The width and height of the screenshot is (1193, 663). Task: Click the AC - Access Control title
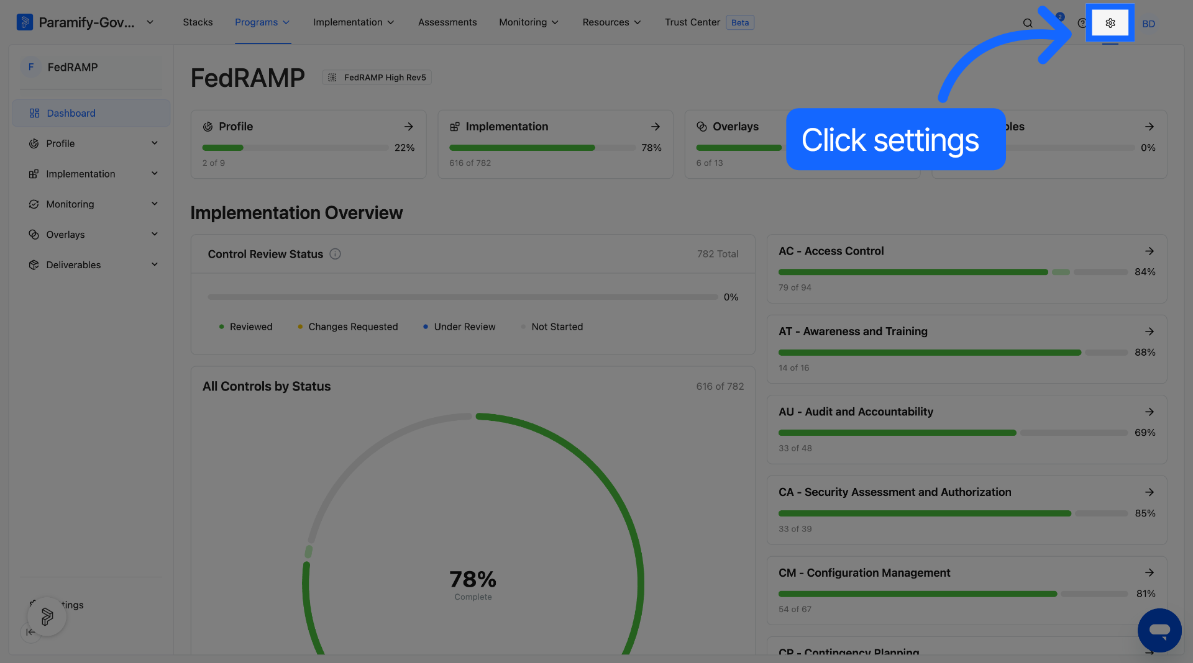[831, 251]
